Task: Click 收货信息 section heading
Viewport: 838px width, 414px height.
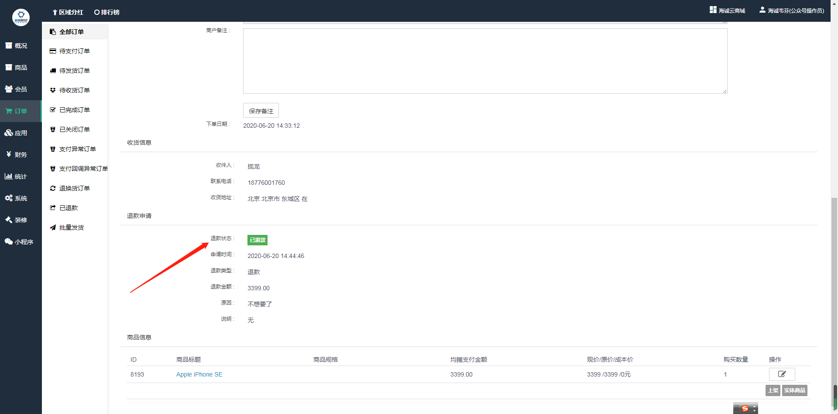Action: pos(139,143)
